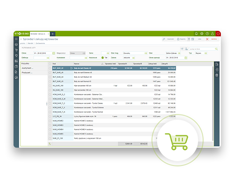Check the BUT_NAR_42 row checkbox
The height and width of the screenshot is (179, 233).
click(50, 68)
